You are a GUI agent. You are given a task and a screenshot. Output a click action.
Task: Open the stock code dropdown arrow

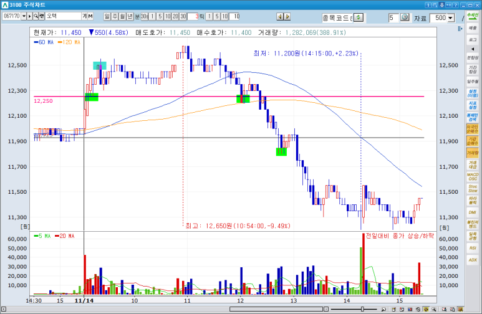(24, 16)
